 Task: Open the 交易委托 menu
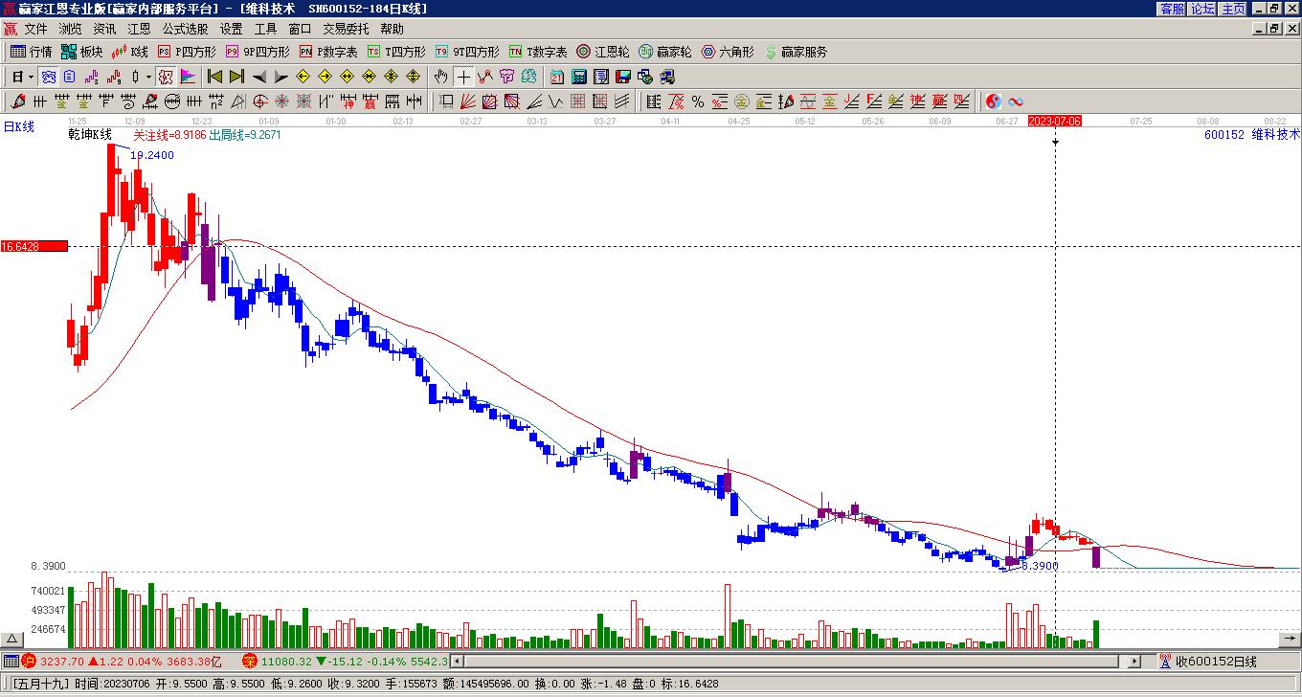(346, 29)
